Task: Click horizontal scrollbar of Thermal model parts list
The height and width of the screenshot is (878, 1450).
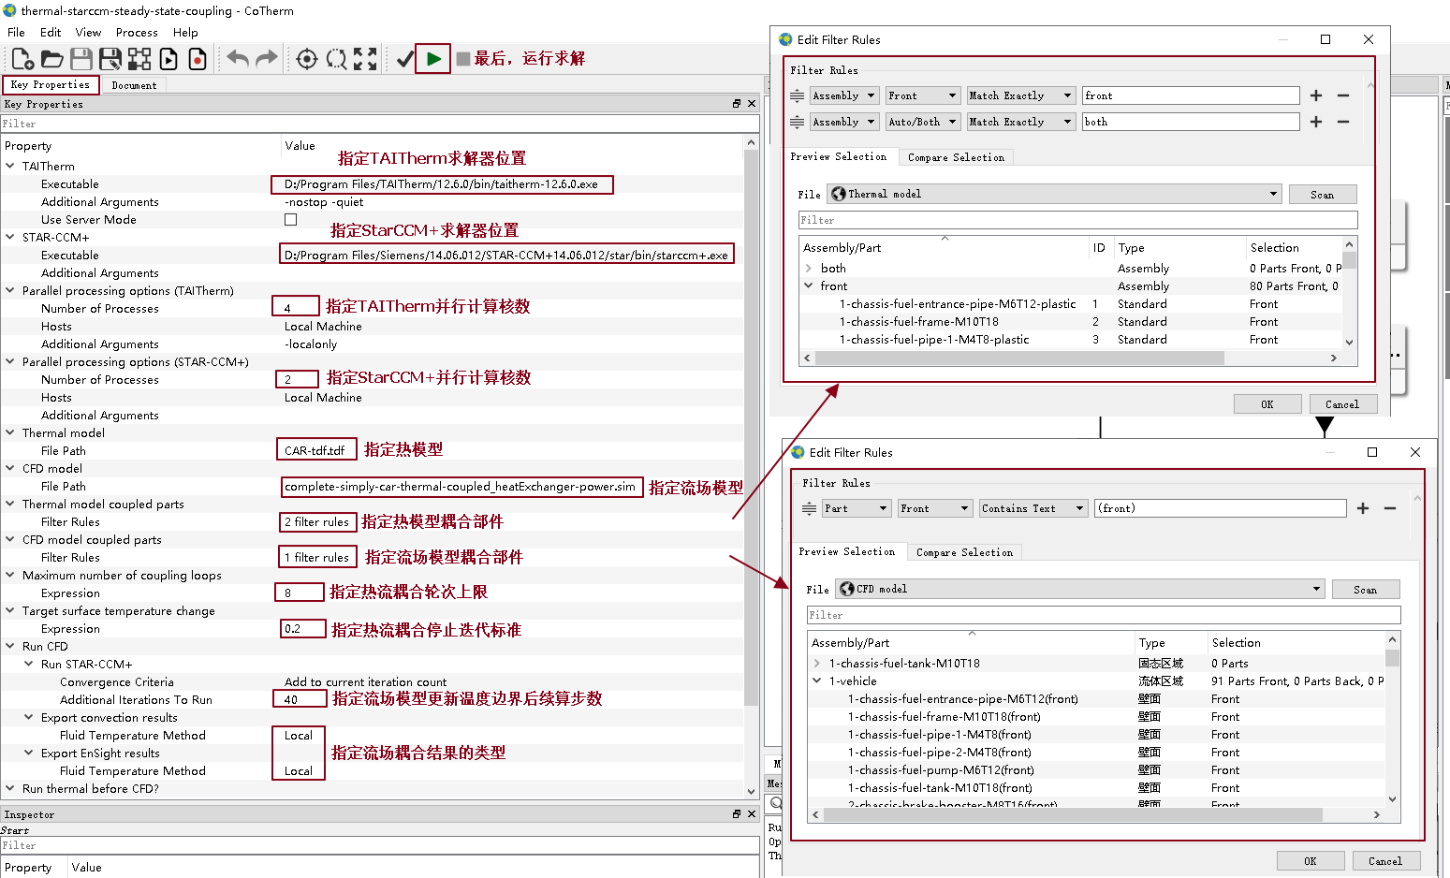Action: 1019,358
